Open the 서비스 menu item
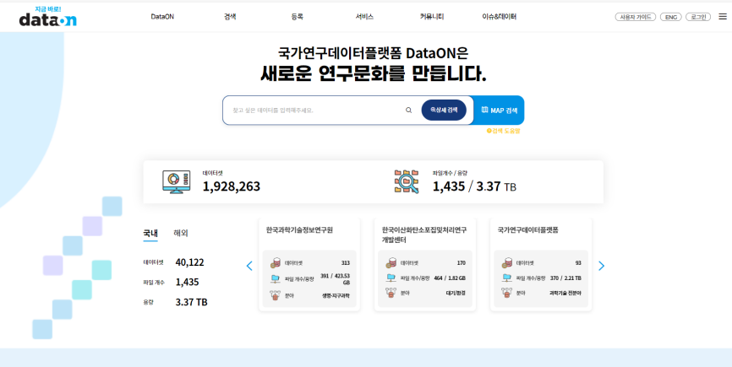This screenshot has width=732, height=367. click(x=364, y=17)
